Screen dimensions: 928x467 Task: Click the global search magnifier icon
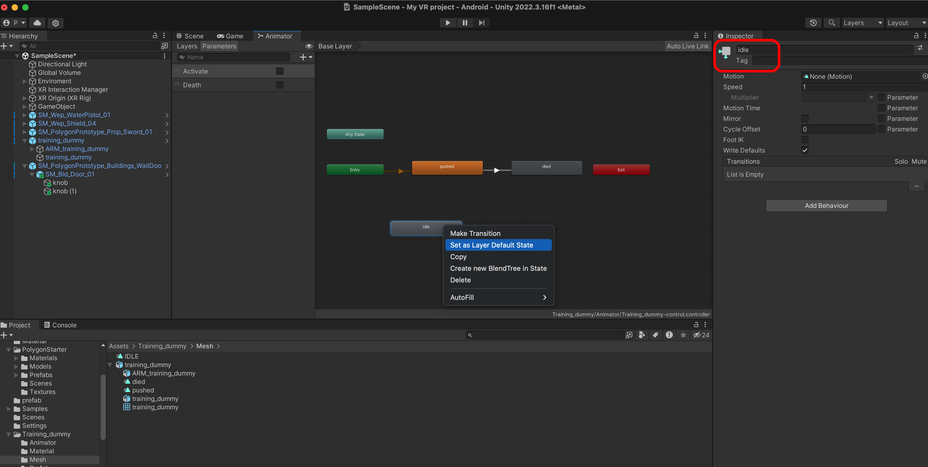click(831, 23)
